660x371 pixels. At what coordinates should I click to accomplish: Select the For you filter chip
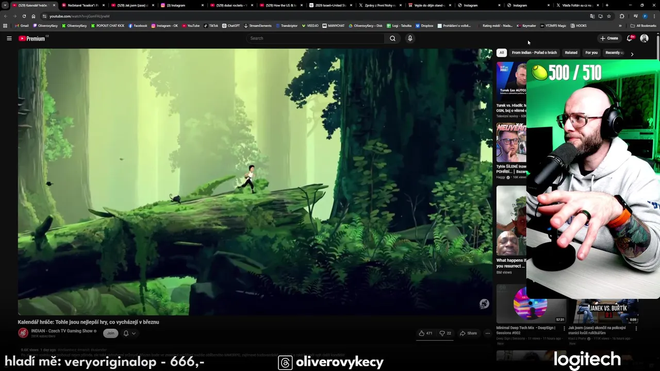point(591,53)
